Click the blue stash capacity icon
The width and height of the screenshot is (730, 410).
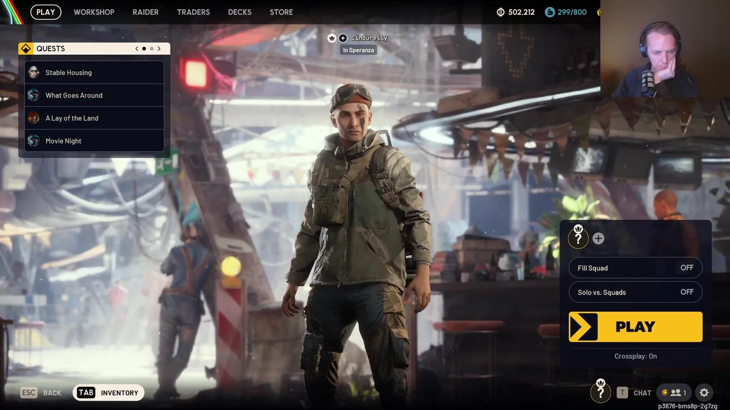tap(550, 12)
